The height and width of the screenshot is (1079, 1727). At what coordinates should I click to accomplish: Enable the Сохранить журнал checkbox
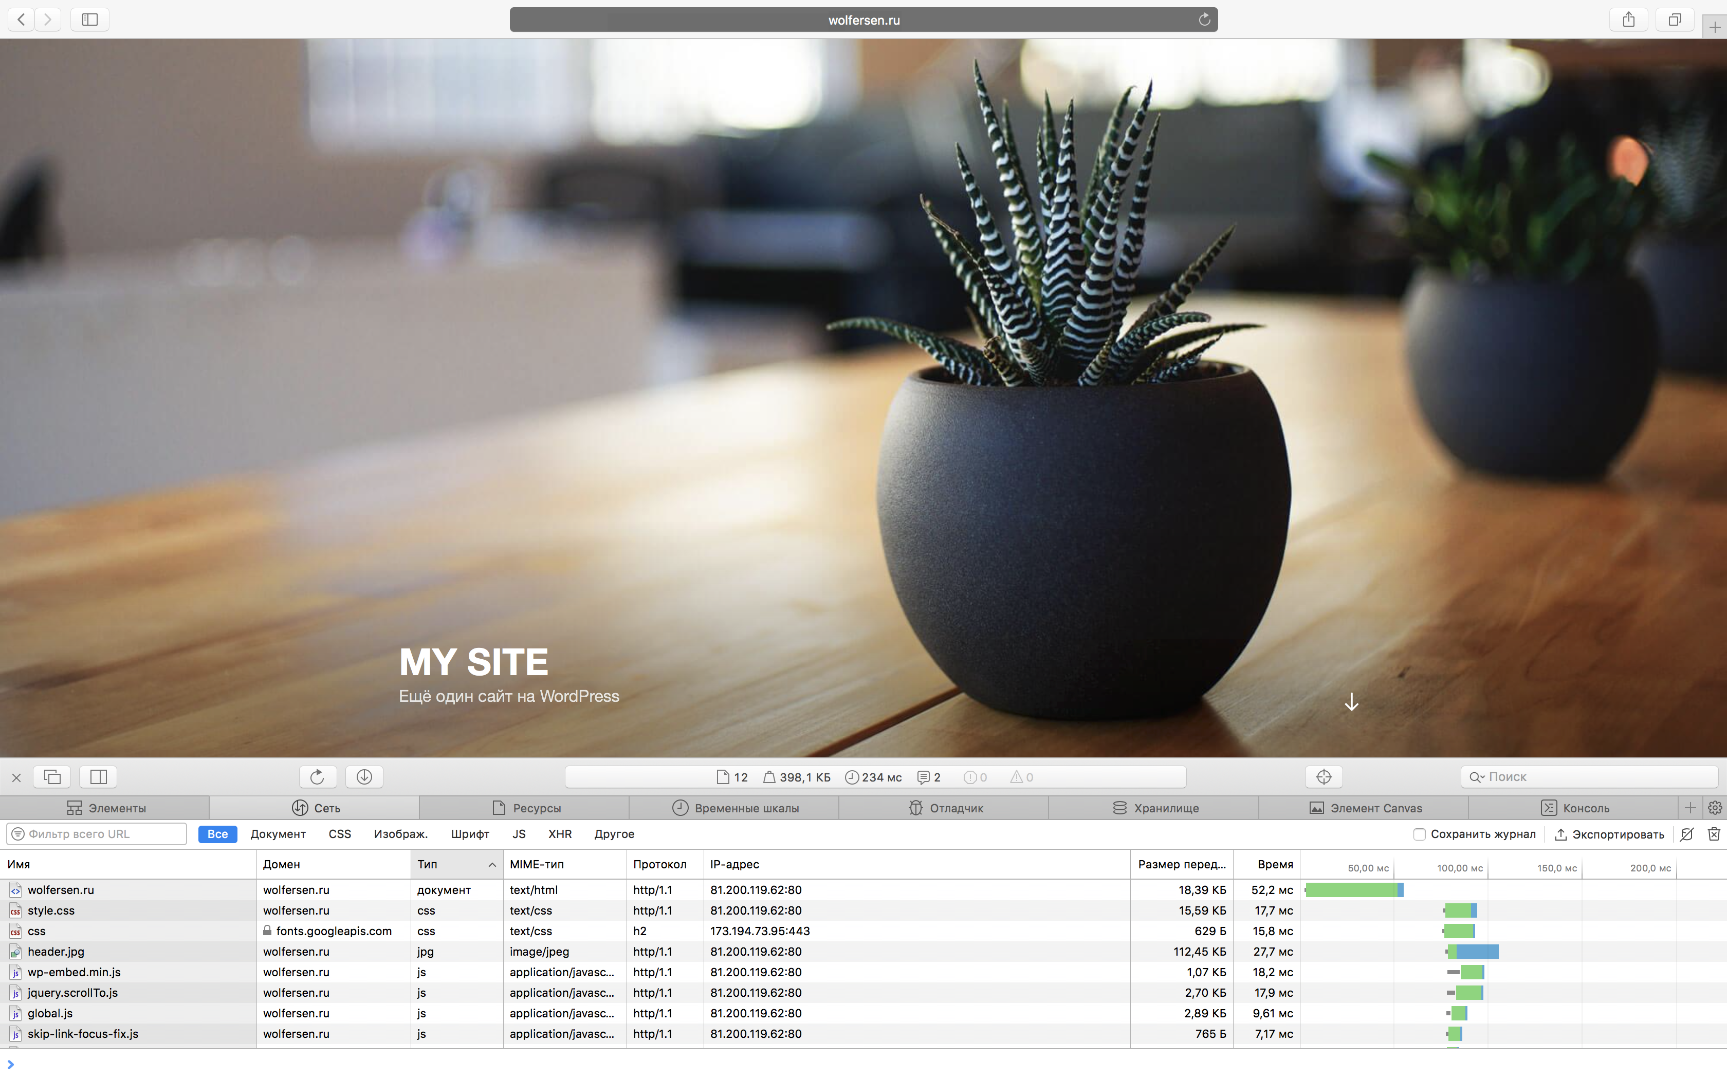pos(1419,833)
